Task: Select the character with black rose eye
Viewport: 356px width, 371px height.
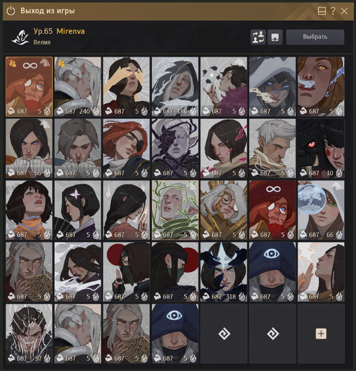Action: coord(175,148)
